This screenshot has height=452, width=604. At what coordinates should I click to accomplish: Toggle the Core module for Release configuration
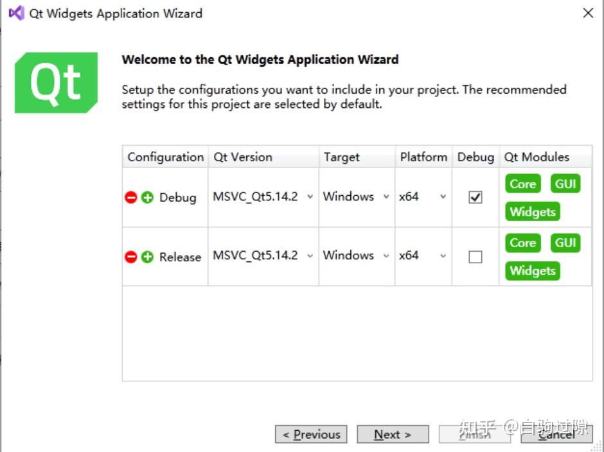point(522,243)
